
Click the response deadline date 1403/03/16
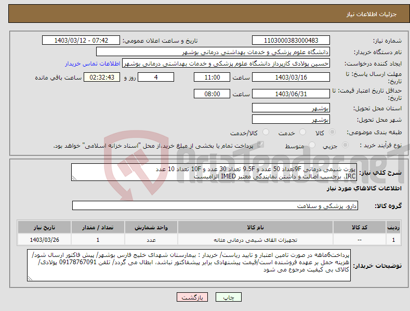[x=291, y=77]
